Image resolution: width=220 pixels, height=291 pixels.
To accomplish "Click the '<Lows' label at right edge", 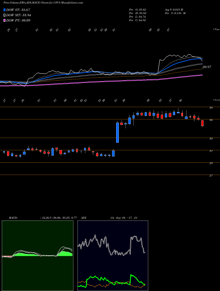I will click(x=216, y=100).
